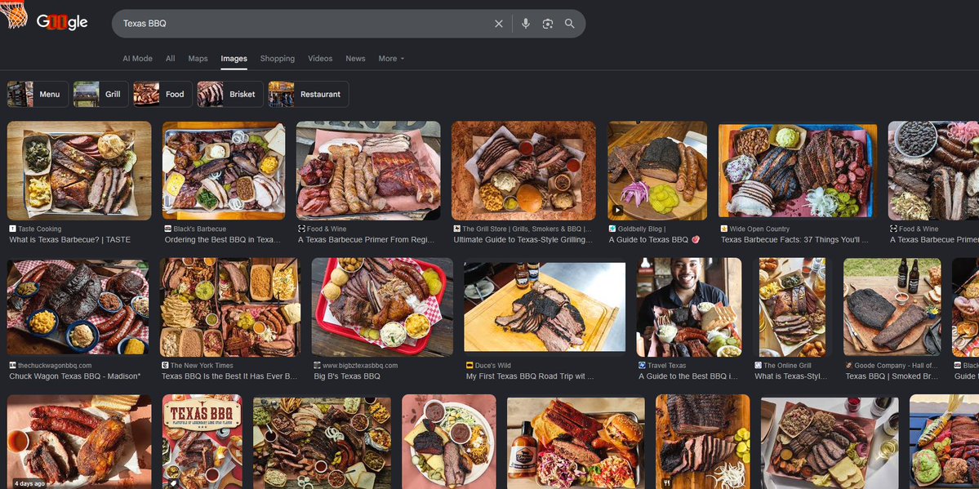Open the Travel Texas smiling man thumbnail
The width and height of the screenshot is (979, 489).
tap(688, 307)
